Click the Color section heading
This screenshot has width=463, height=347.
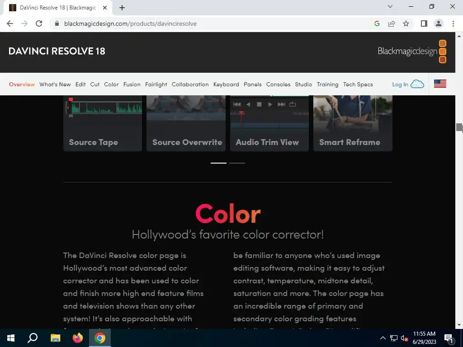click(228, 214)
